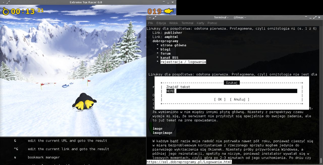
Task: Click the status line URL ssl.dobreprogramy.pl
Action: [x=189, y=162]
